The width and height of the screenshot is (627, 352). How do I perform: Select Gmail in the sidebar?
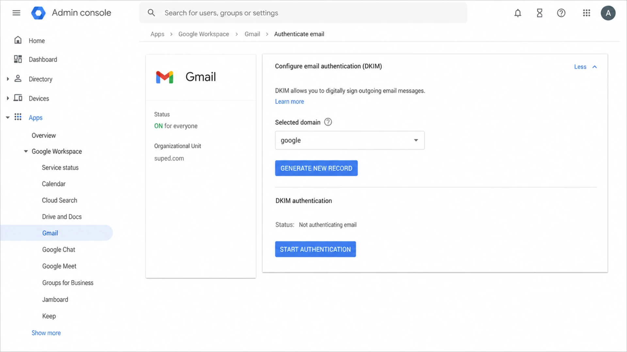tap(50, 233)
